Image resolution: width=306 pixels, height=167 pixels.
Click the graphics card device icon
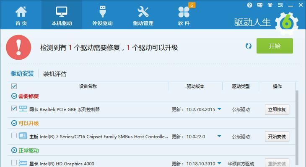(x=23, y=163)
